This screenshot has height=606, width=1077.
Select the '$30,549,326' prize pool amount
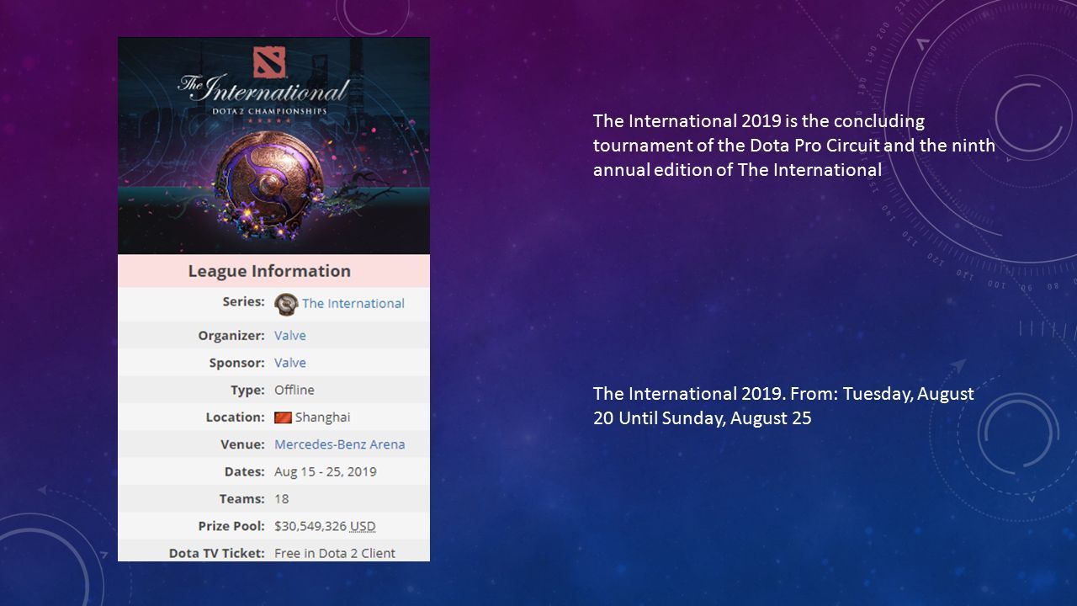310,526
